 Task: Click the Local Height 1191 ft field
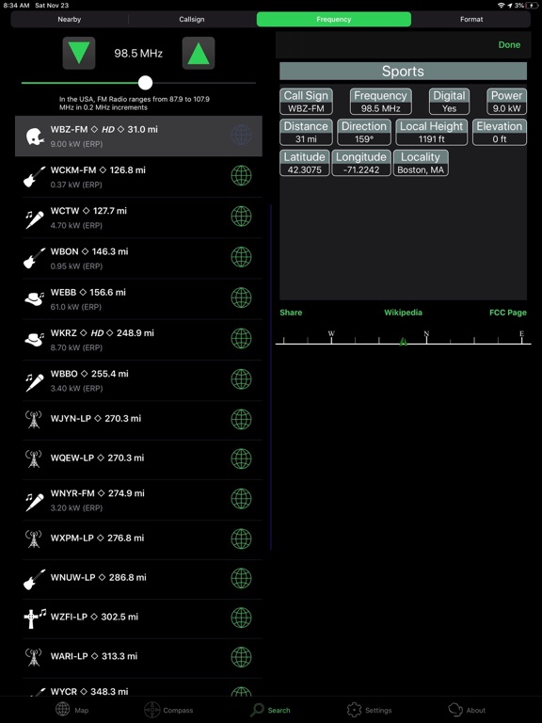pos(431,133)
